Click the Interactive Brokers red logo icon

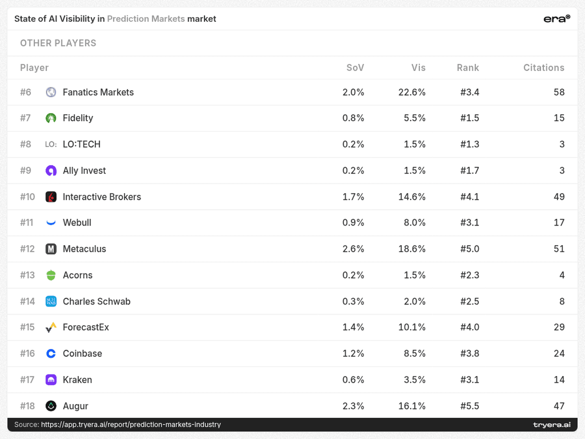(x=51, y=197)
